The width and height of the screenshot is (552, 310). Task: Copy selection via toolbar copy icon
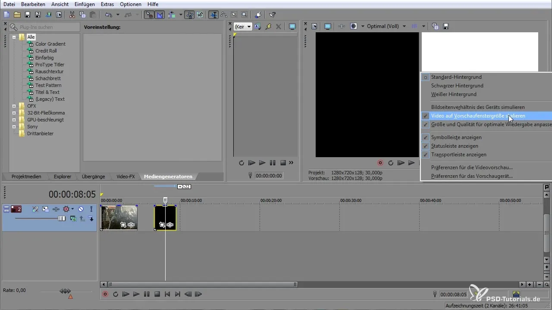point(82,15)
